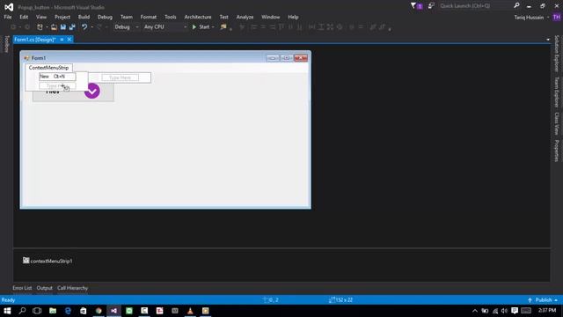Click the volume icon in system tray
The width and height of the screenshot is (563, 317).
pos(504,311)
